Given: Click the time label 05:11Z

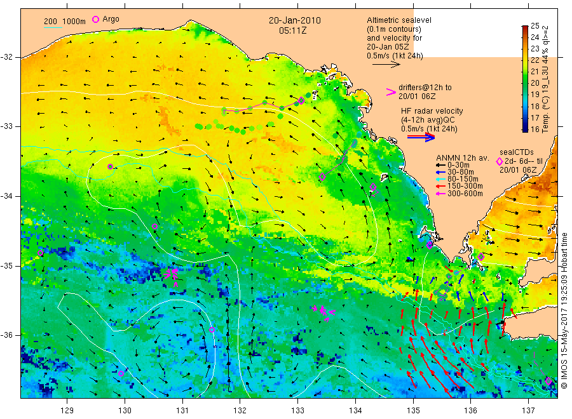Looking at the screenshot, I should click(x=292, y=30).
